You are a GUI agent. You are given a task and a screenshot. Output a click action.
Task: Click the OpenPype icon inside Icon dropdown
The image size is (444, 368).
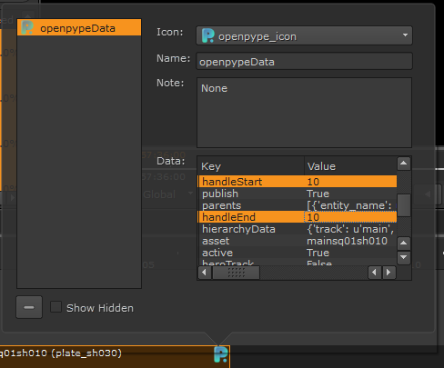tap(208, 35)
